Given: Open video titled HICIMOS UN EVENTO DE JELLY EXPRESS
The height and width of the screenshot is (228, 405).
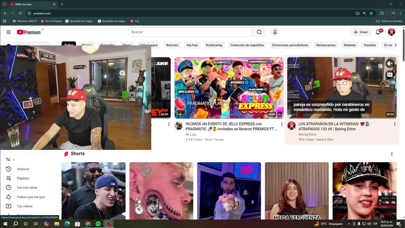Looking at the screenshot, I should pos(231,126).
